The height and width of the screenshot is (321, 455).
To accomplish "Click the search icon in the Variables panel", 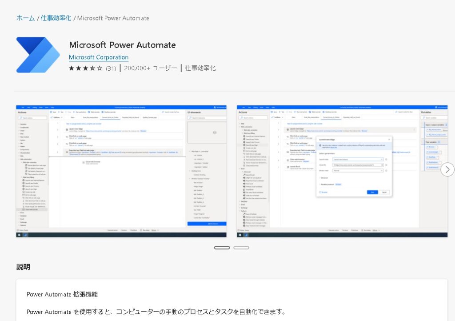I will tap(423, 118).
